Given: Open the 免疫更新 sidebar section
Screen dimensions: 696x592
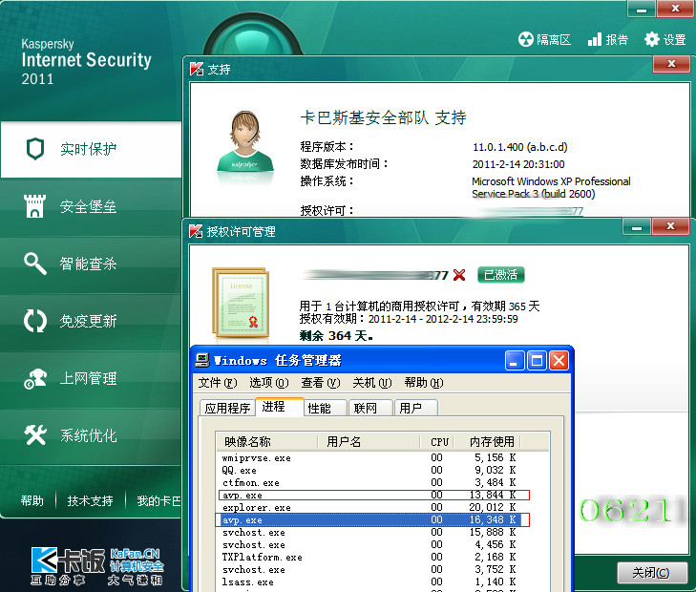Looking at the screenshot, I should click(91, 321).
